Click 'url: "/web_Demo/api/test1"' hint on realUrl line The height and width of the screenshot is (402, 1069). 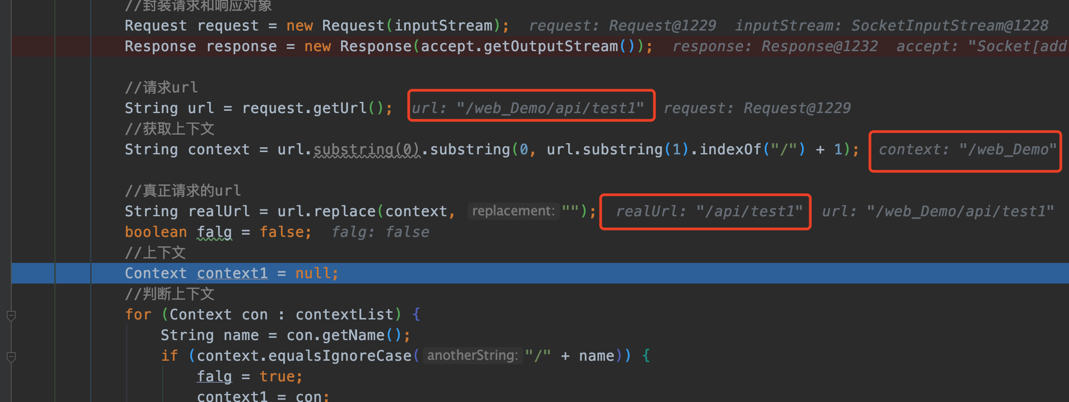(938, 211)
